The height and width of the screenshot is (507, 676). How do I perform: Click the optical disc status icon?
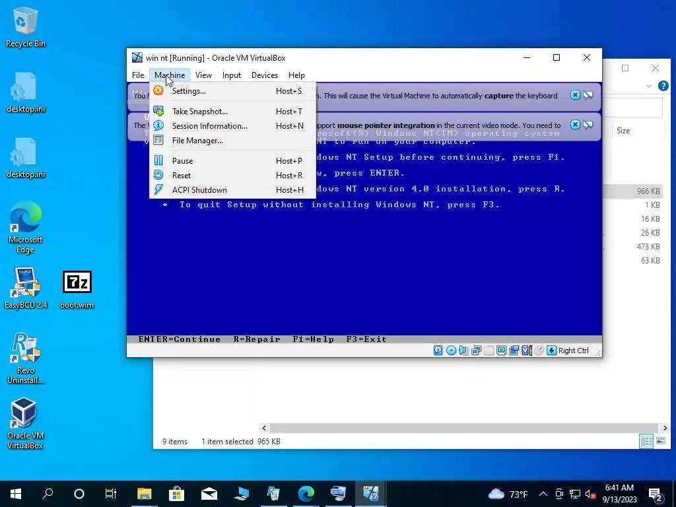tap(451, 351)
